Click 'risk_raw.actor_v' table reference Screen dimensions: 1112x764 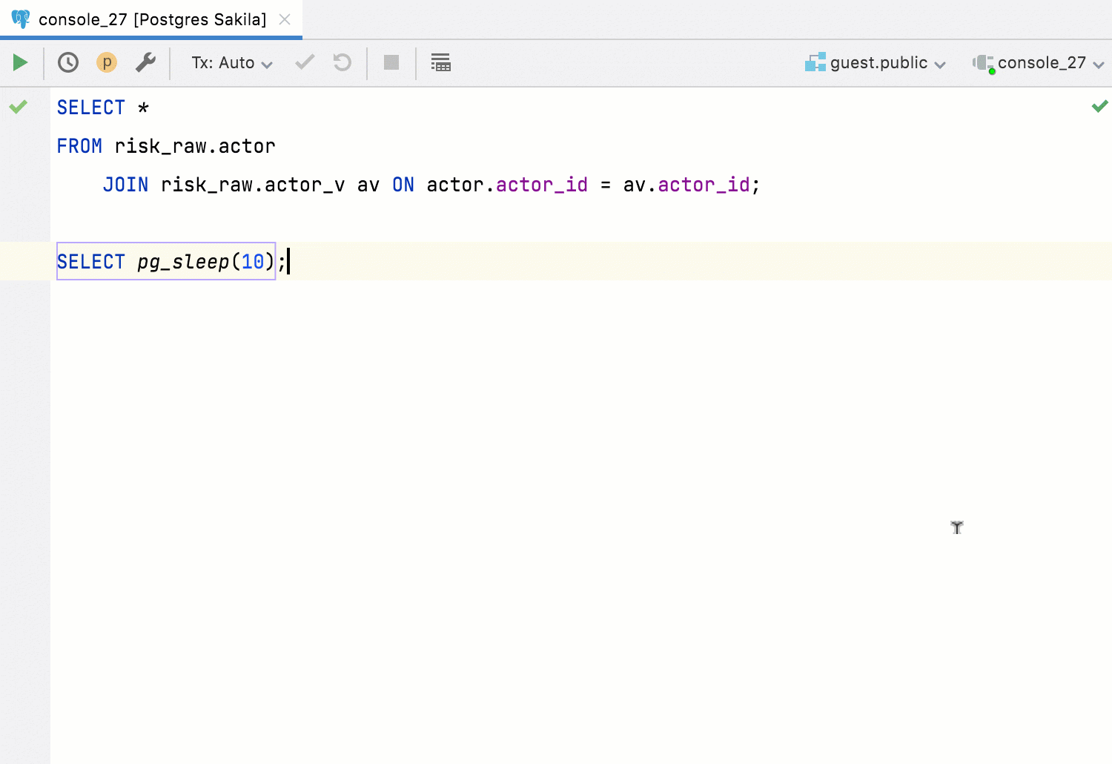(253, 185)
